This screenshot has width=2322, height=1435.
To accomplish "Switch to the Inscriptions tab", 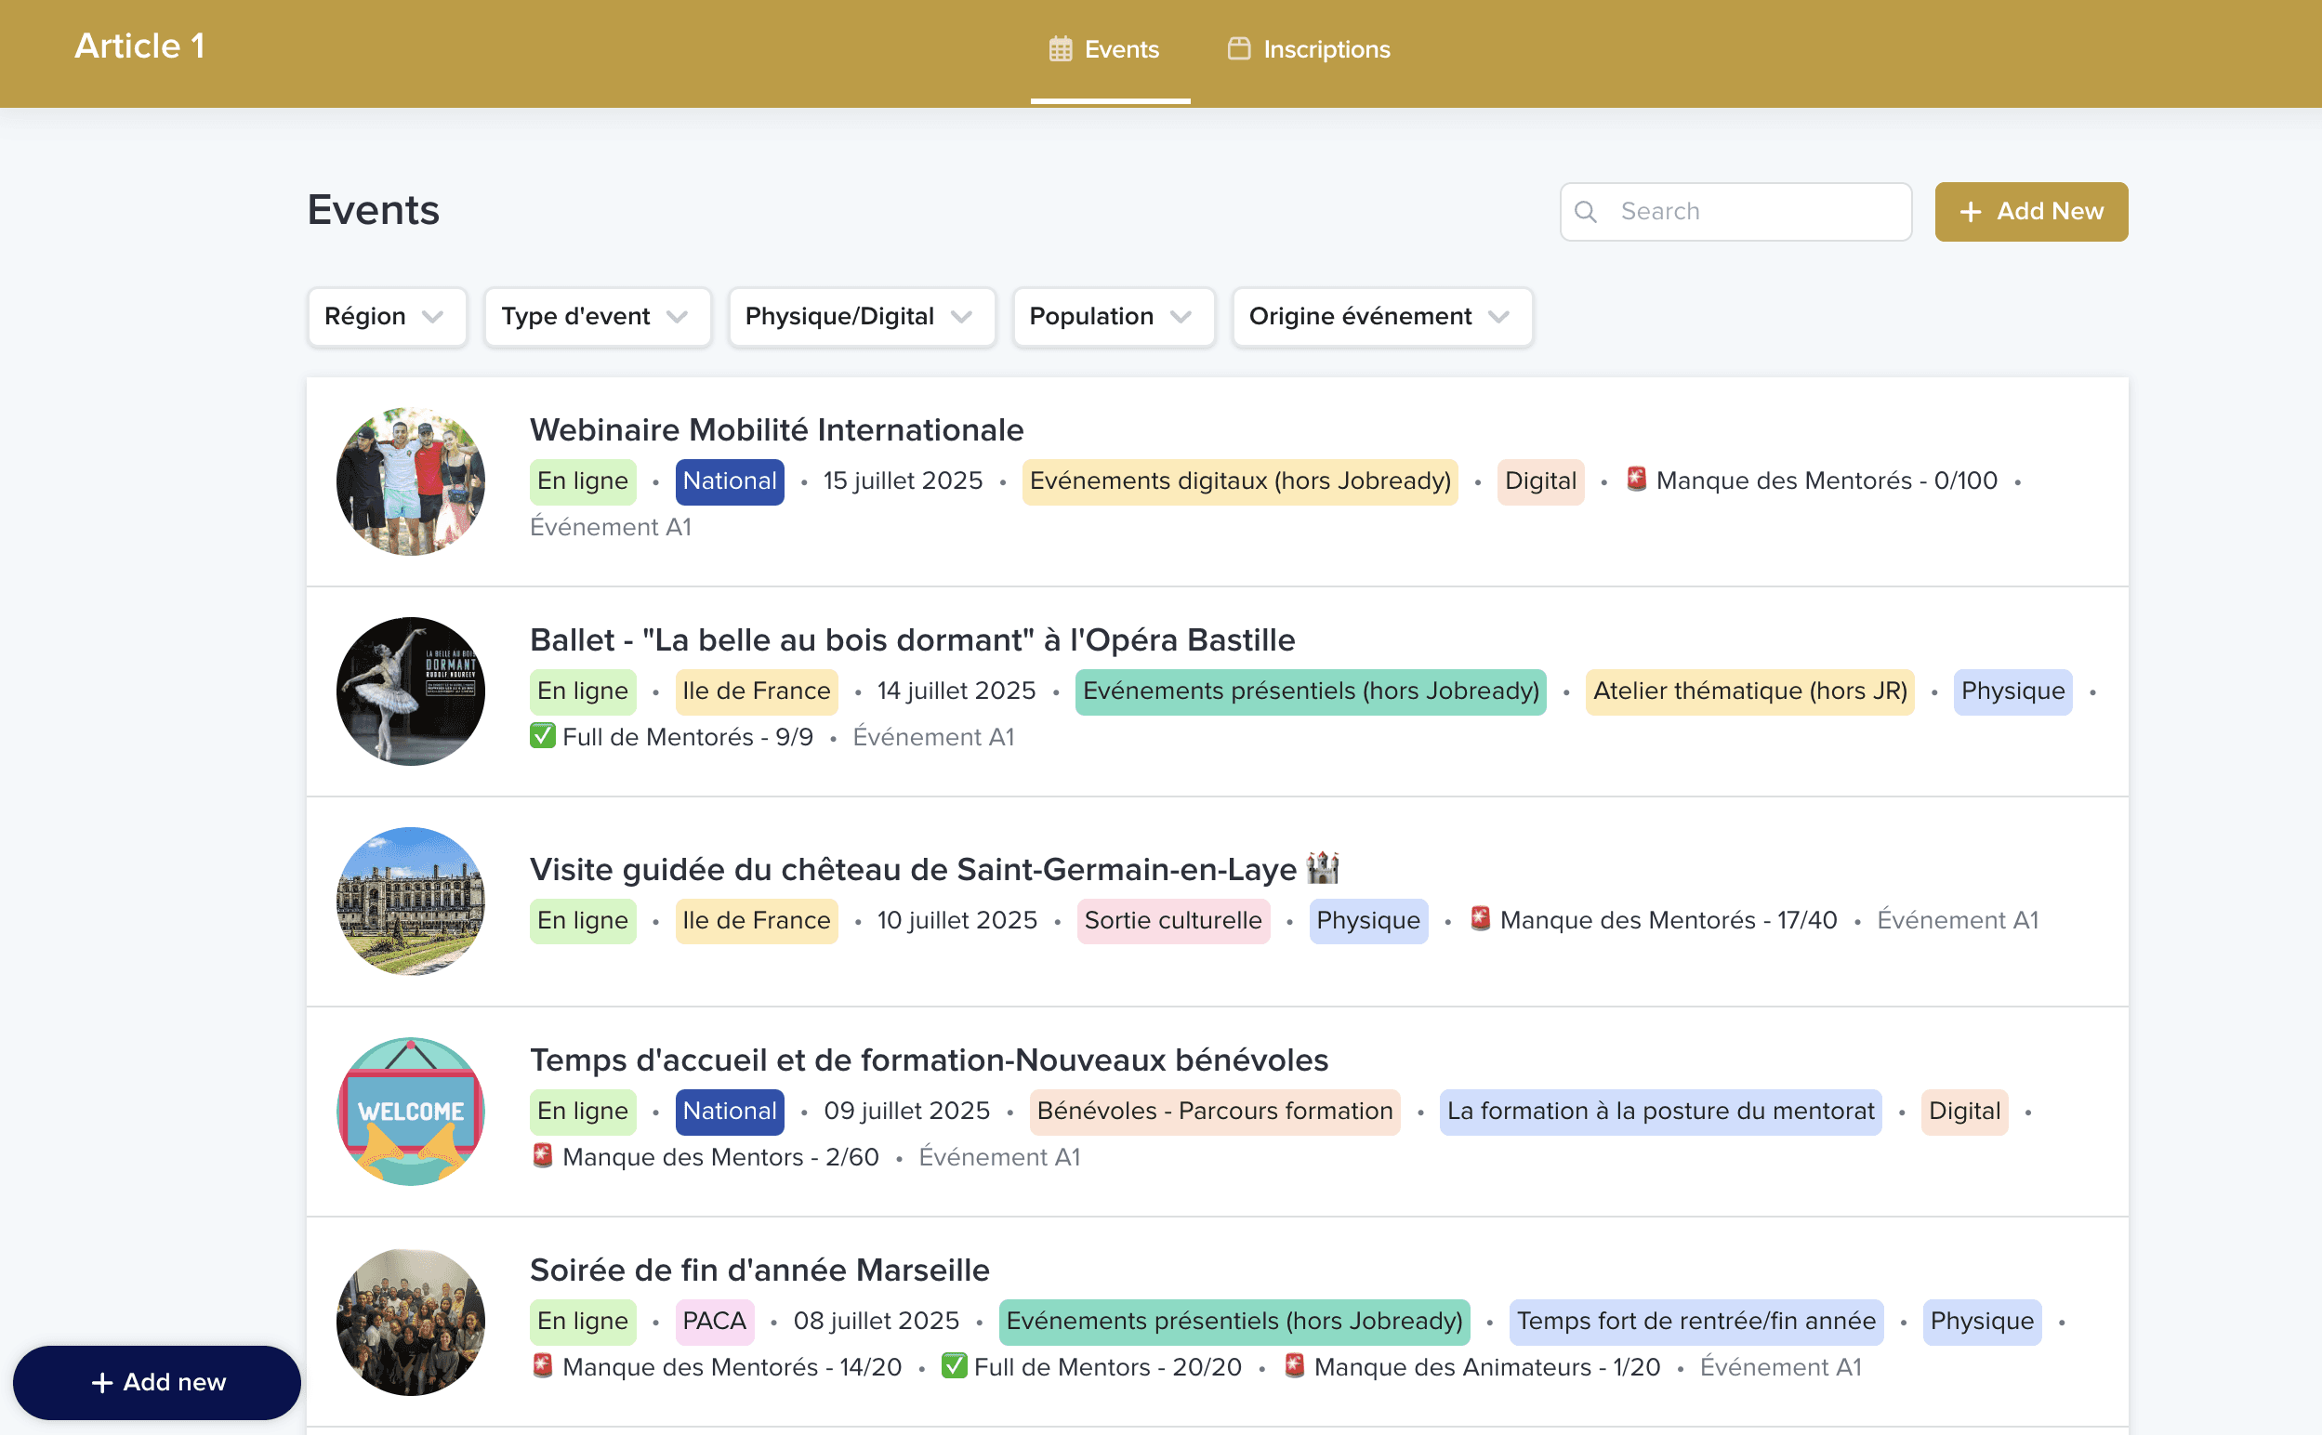I will (x=1309, y=49).
